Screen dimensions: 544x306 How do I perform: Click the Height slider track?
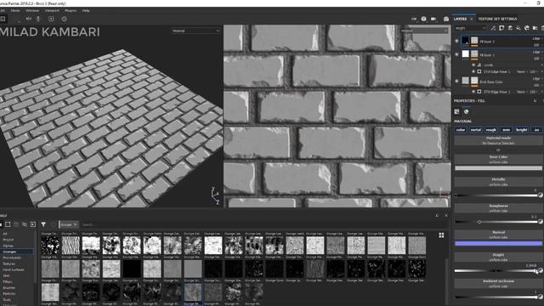tap(496, 270)
